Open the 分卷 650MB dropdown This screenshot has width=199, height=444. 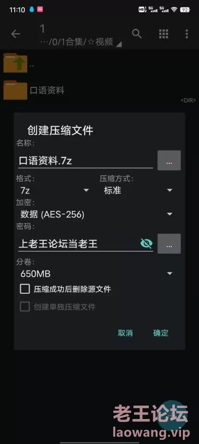pos(96,273)
